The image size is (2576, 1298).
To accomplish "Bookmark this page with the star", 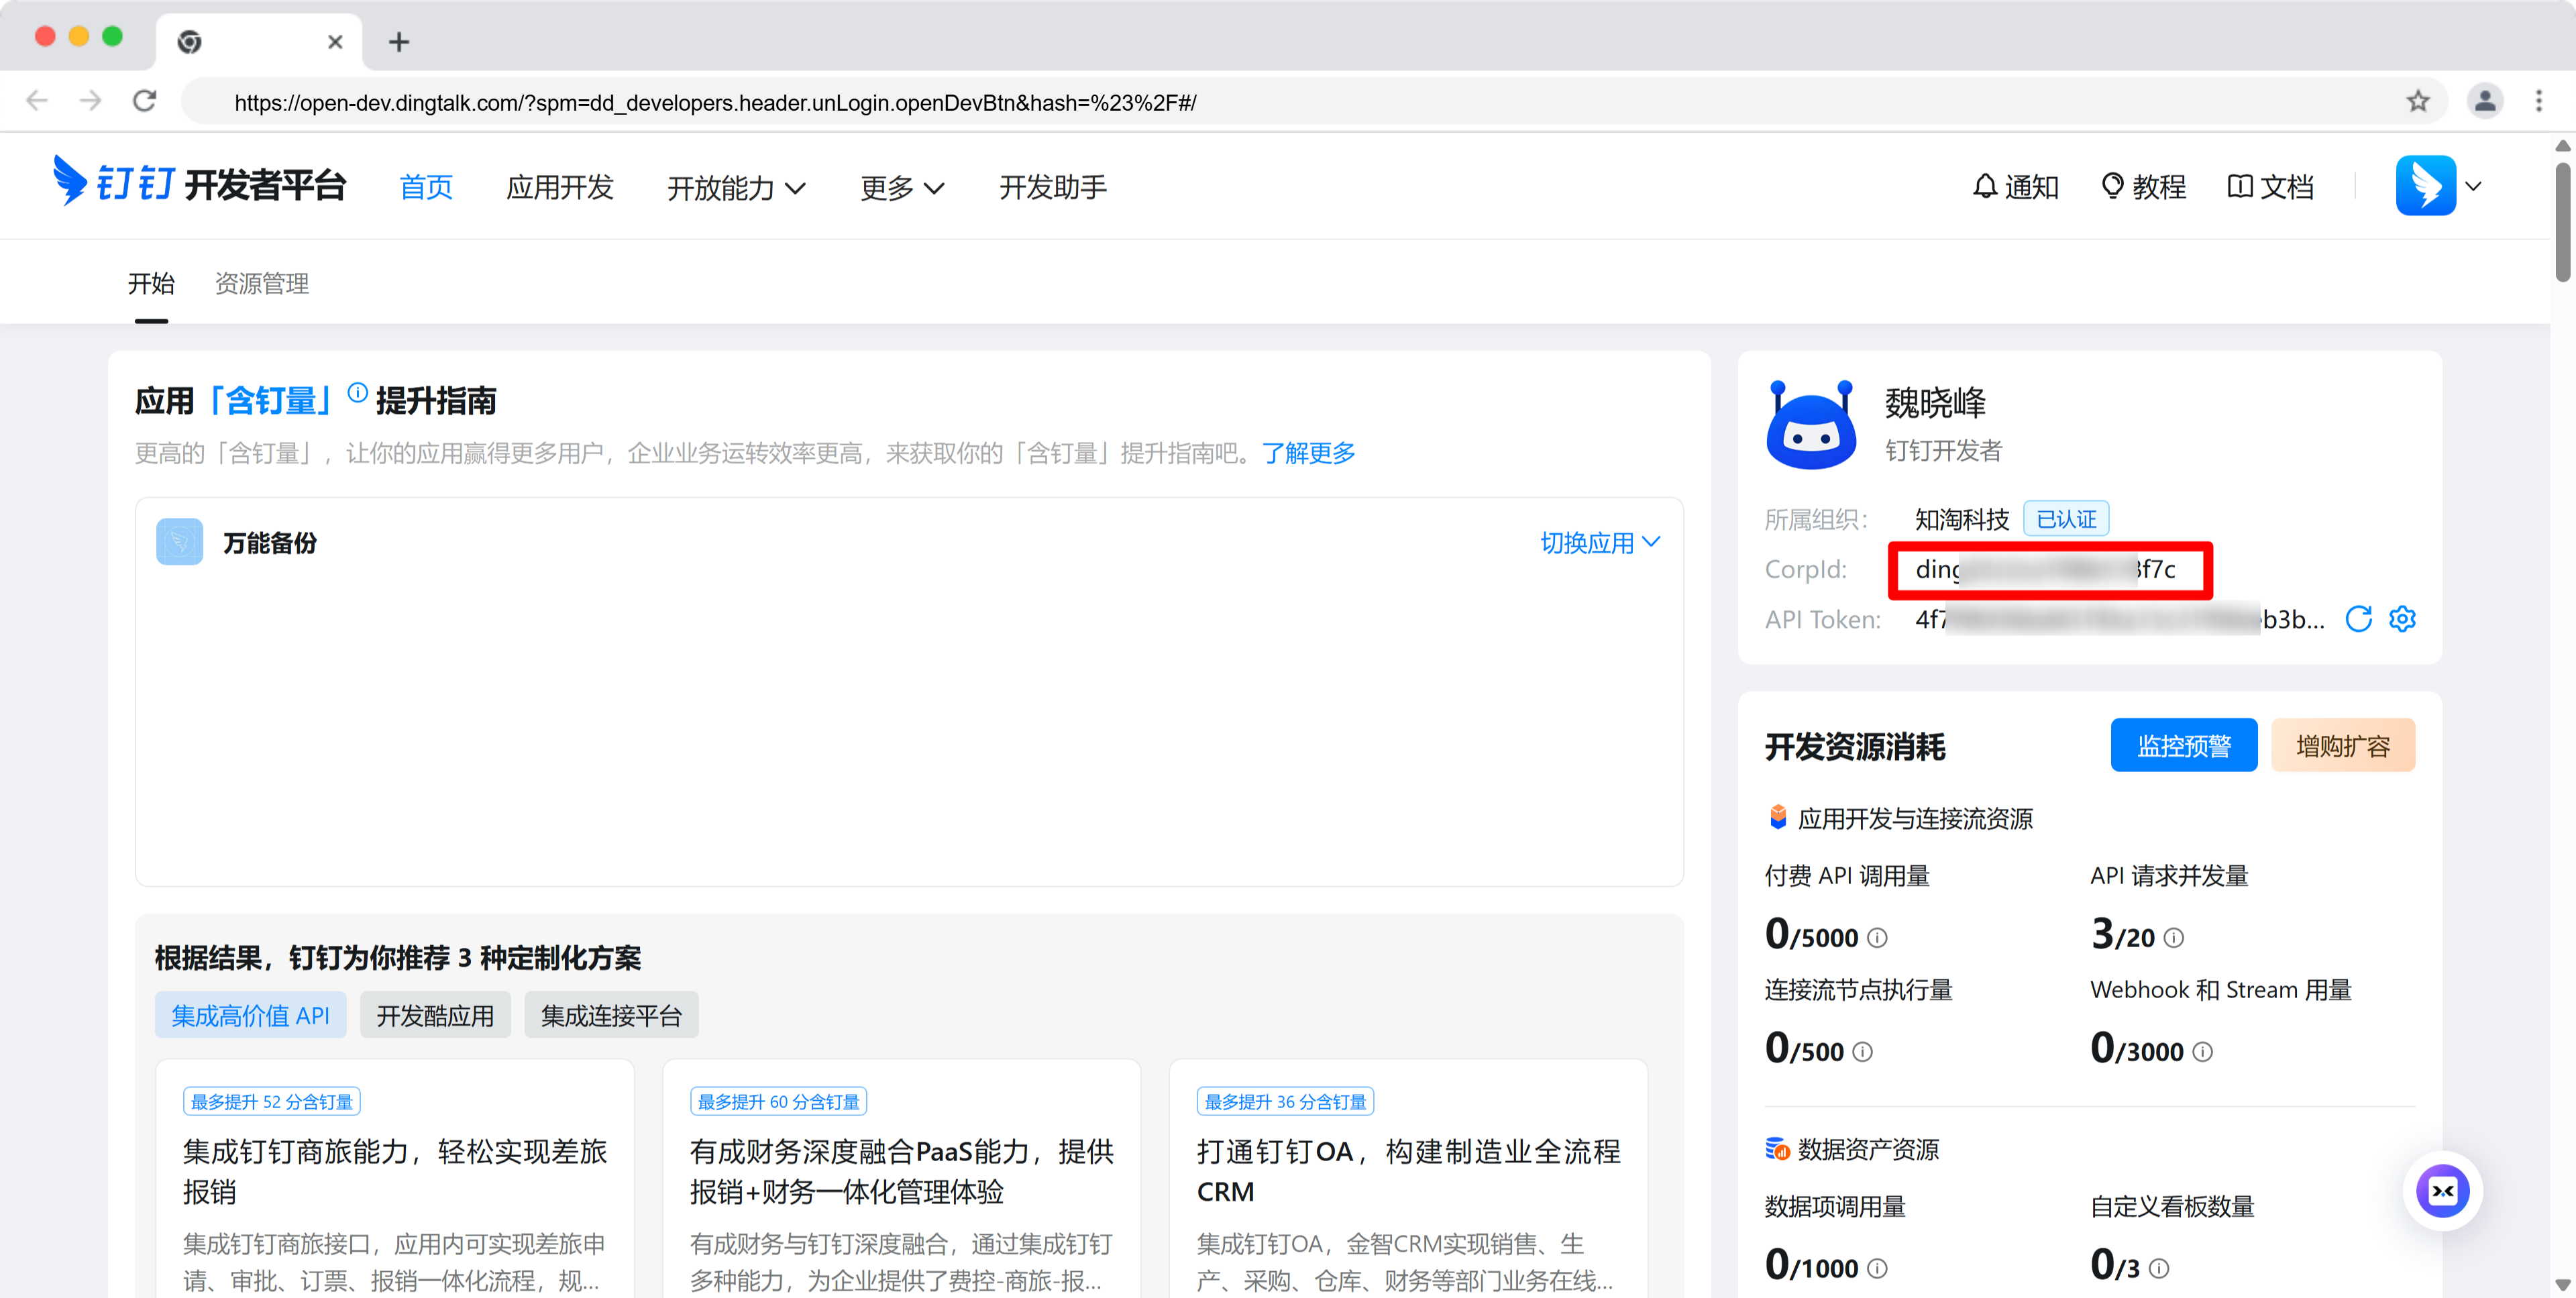I will [2417, 101].
